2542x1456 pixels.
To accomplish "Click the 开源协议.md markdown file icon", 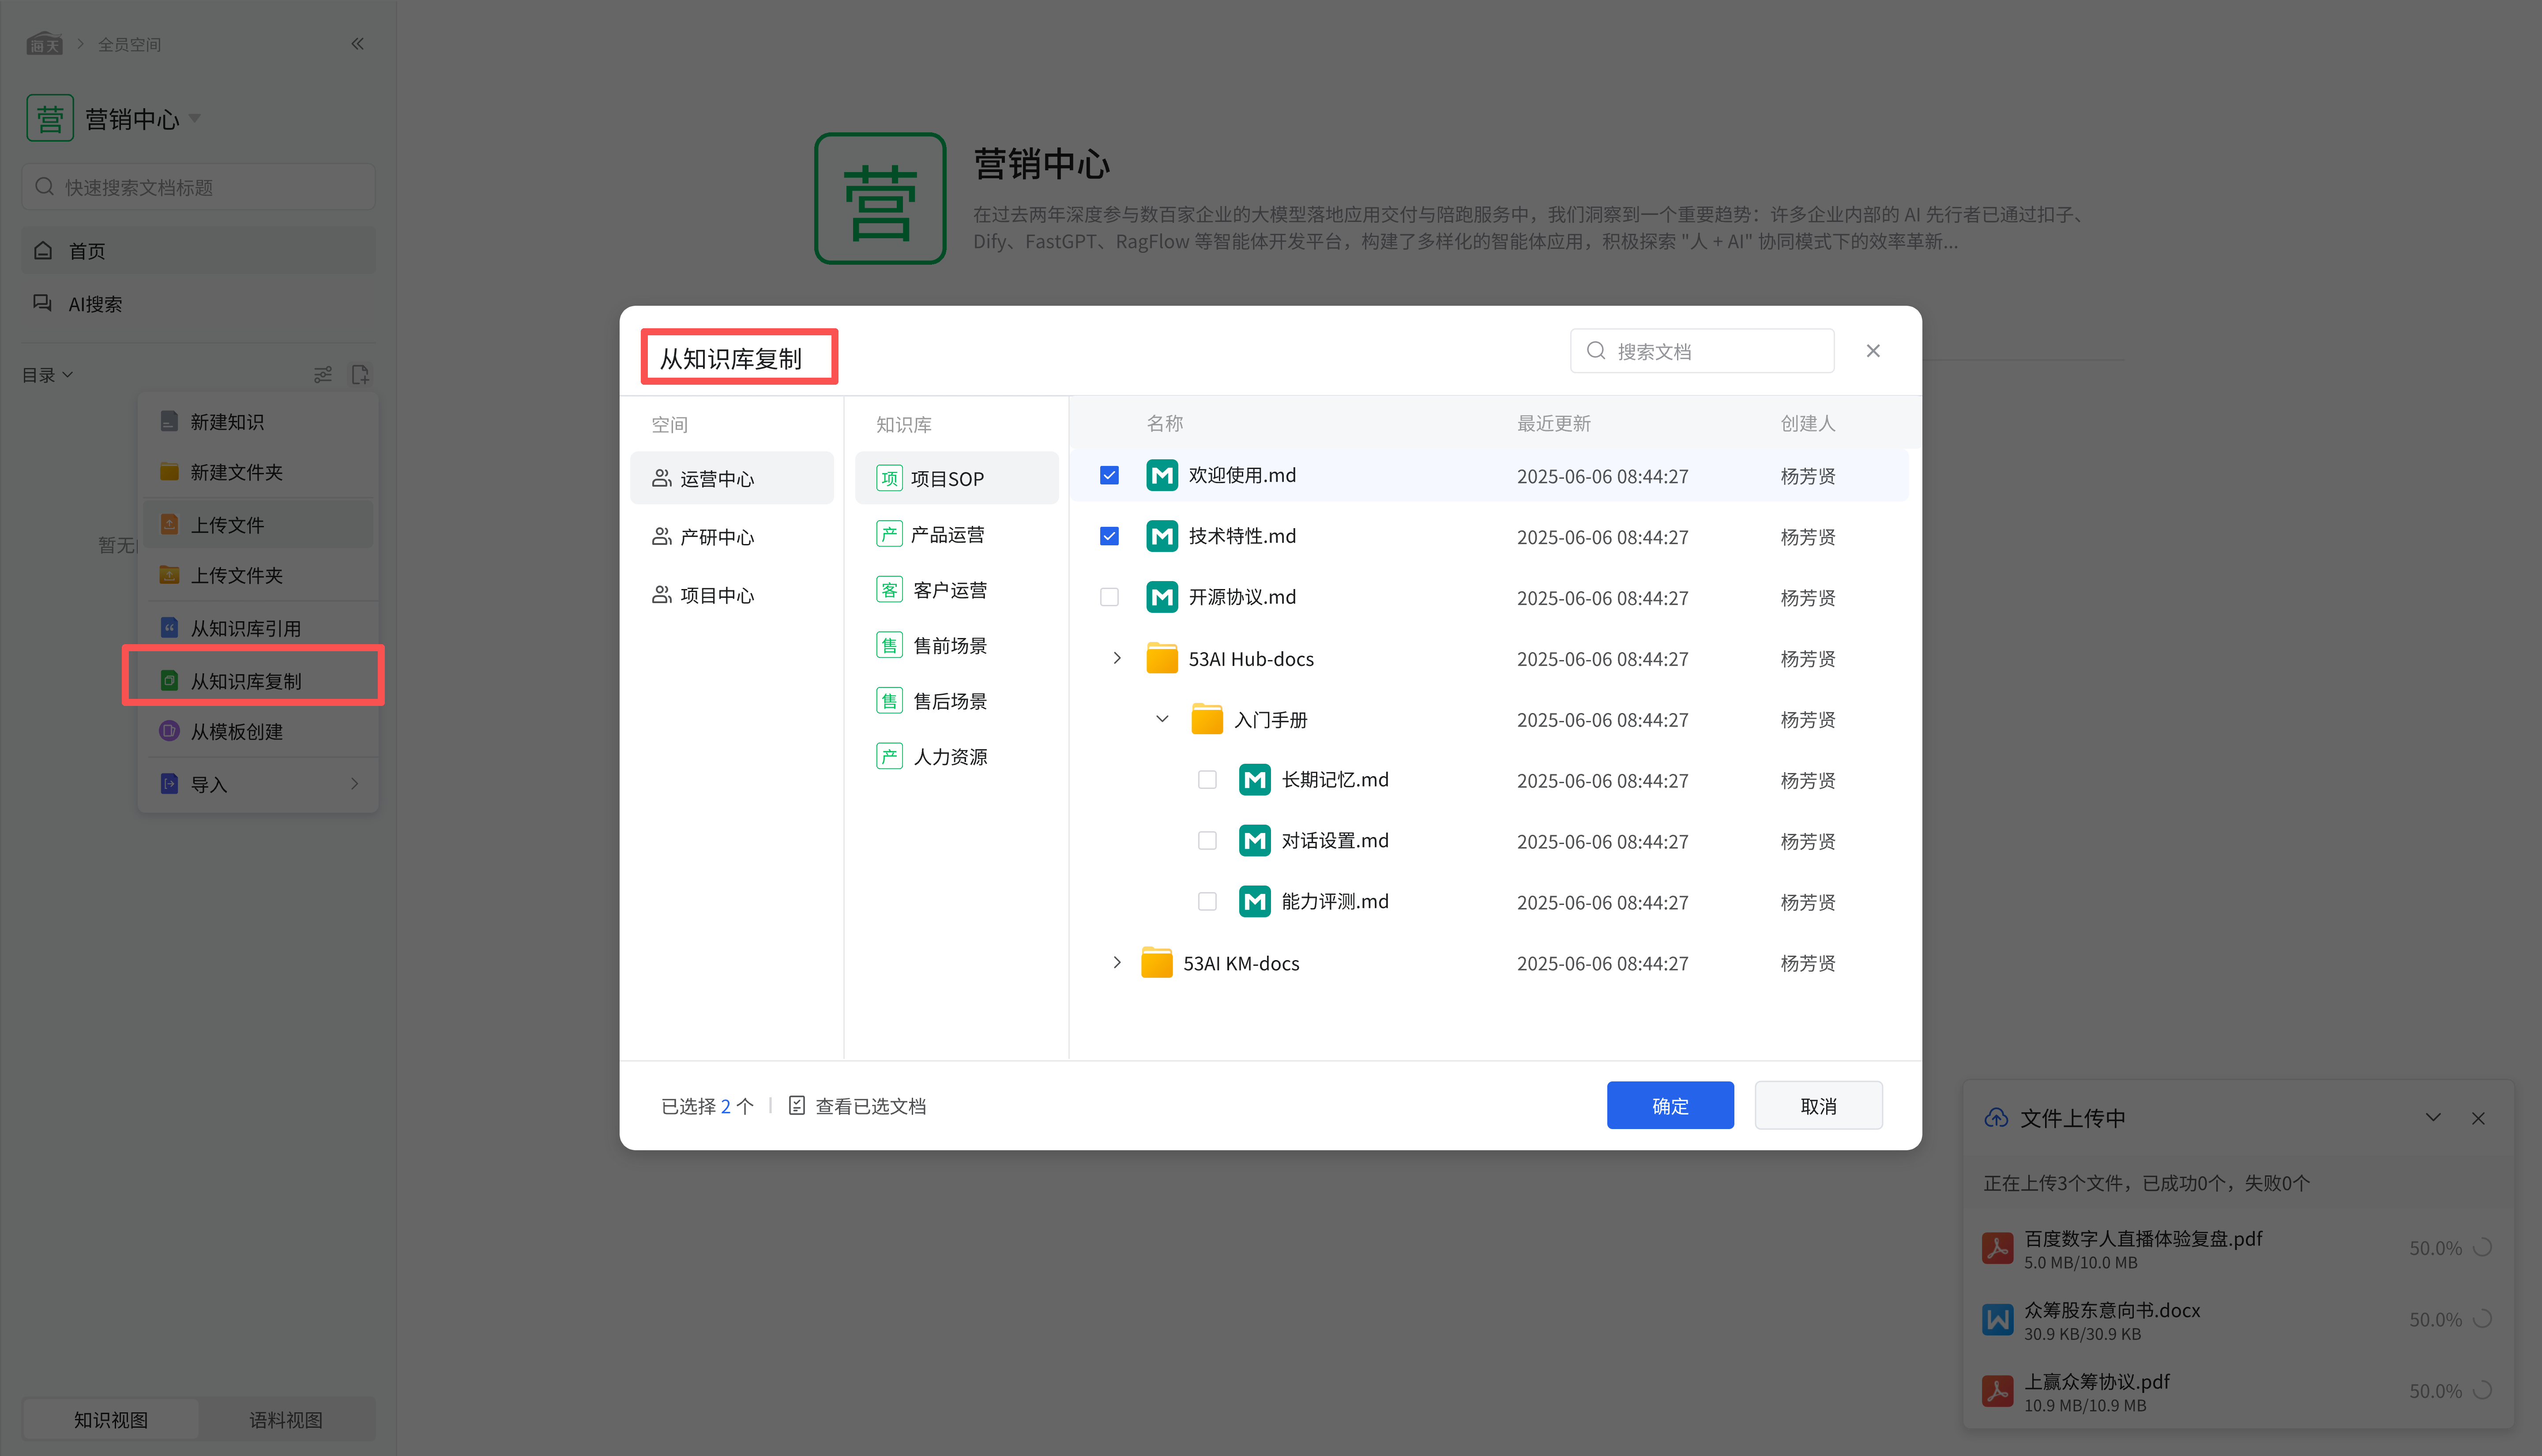I will point(1161,597).
